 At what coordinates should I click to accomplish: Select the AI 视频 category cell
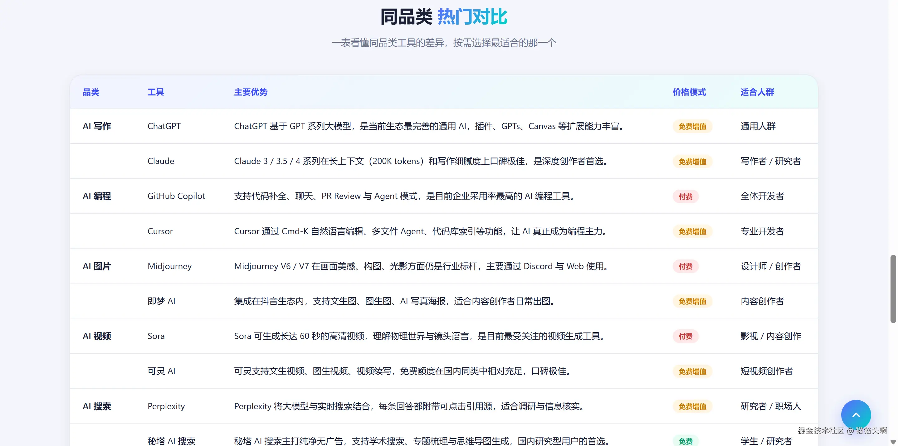[97, 336]
